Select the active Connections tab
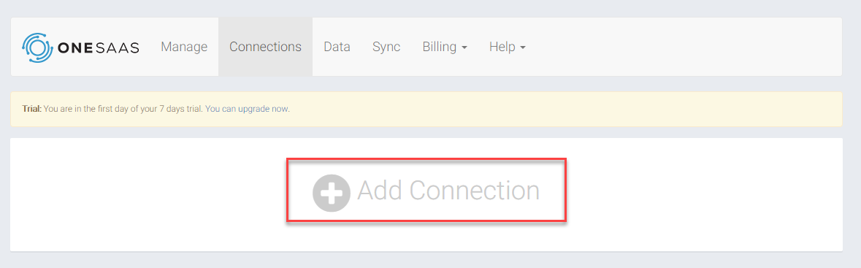This screenshot has height=268, width=861. (x=265, y=47)
